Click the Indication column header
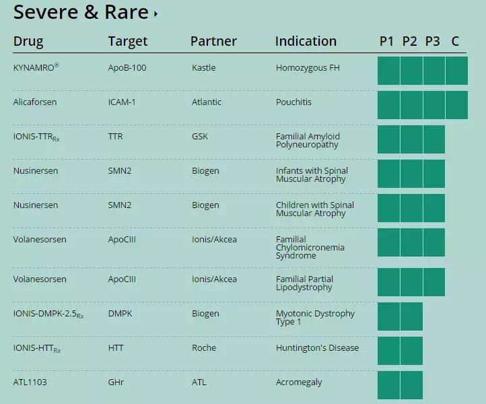486x404 pixels. tap(306, 41)
